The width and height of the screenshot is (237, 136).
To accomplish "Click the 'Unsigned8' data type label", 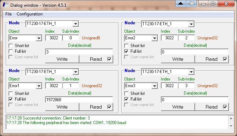I will click(91, 38).
